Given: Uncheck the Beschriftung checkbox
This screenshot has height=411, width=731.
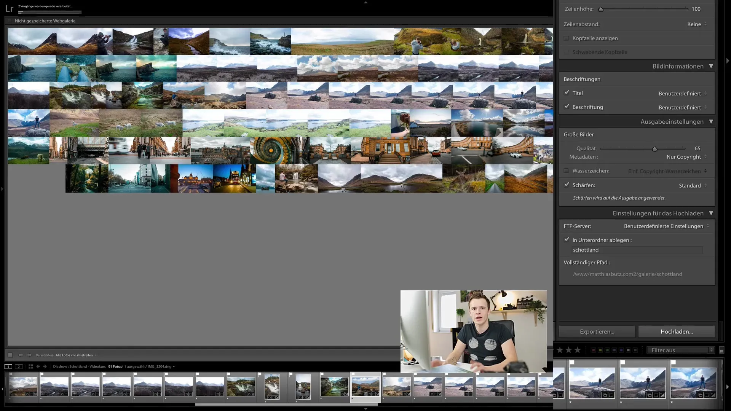Looking at the screenshot, I should tap(567, 107).
